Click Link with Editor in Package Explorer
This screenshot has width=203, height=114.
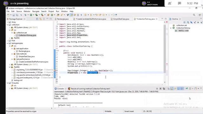41,19
